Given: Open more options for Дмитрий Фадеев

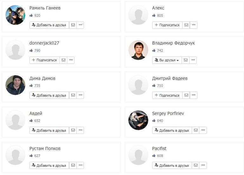Looking at the screenshot, I should 194,95.
